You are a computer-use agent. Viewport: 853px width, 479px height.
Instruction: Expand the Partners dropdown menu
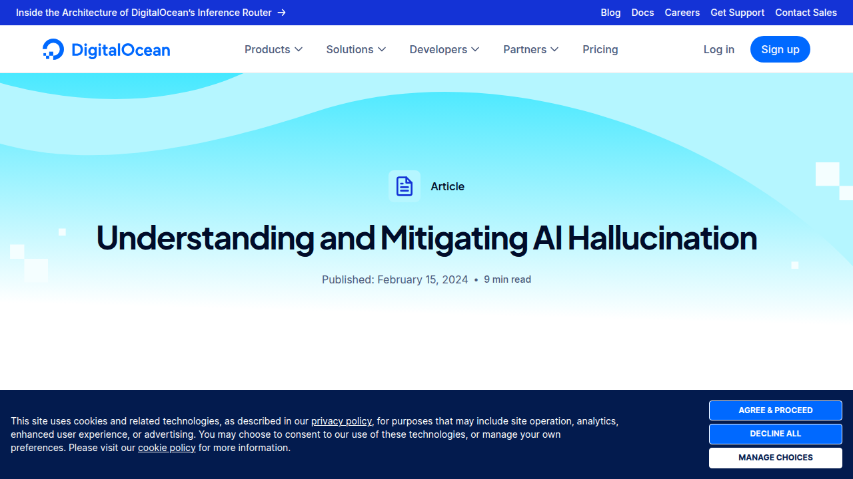[531, 49]
